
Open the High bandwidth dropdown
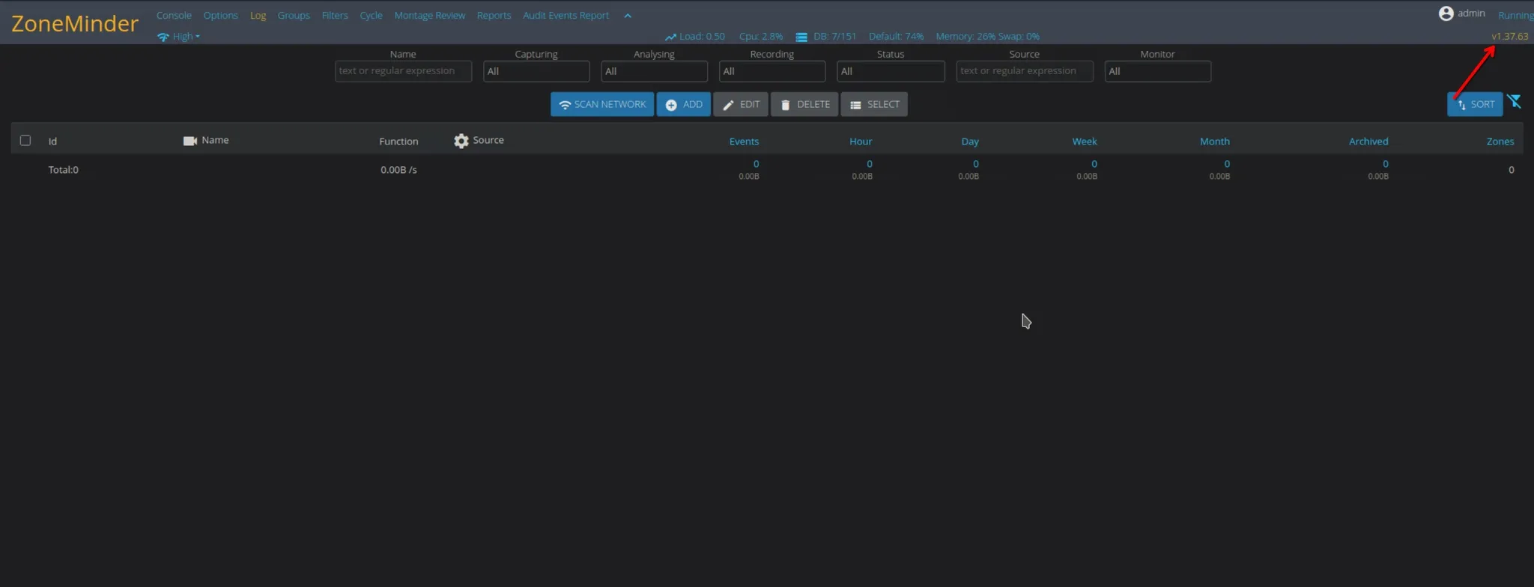[x=178, y=36]
